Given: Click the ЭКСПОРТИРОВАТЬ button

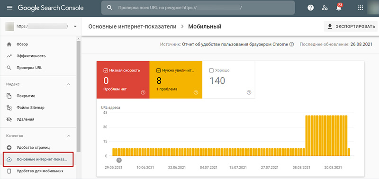Looking at the screenshot, I should (351, 27).
